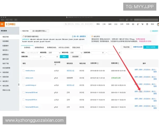Click the help question mark icon
The height and width of the screenshot is (127, 159).
click(x=147, y=24)
